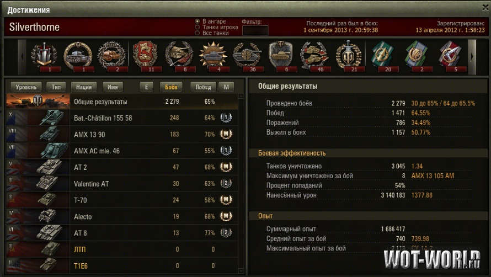Sort list using 'Побед' button

click(203, 87)
